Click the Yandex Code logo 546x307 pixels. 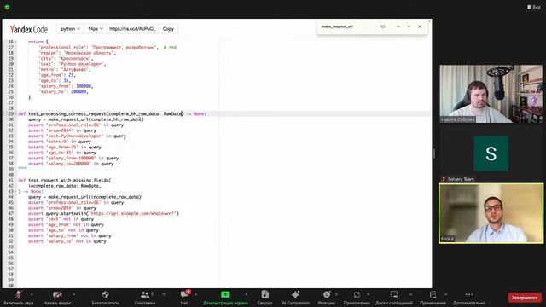click(x=29, y=29)
